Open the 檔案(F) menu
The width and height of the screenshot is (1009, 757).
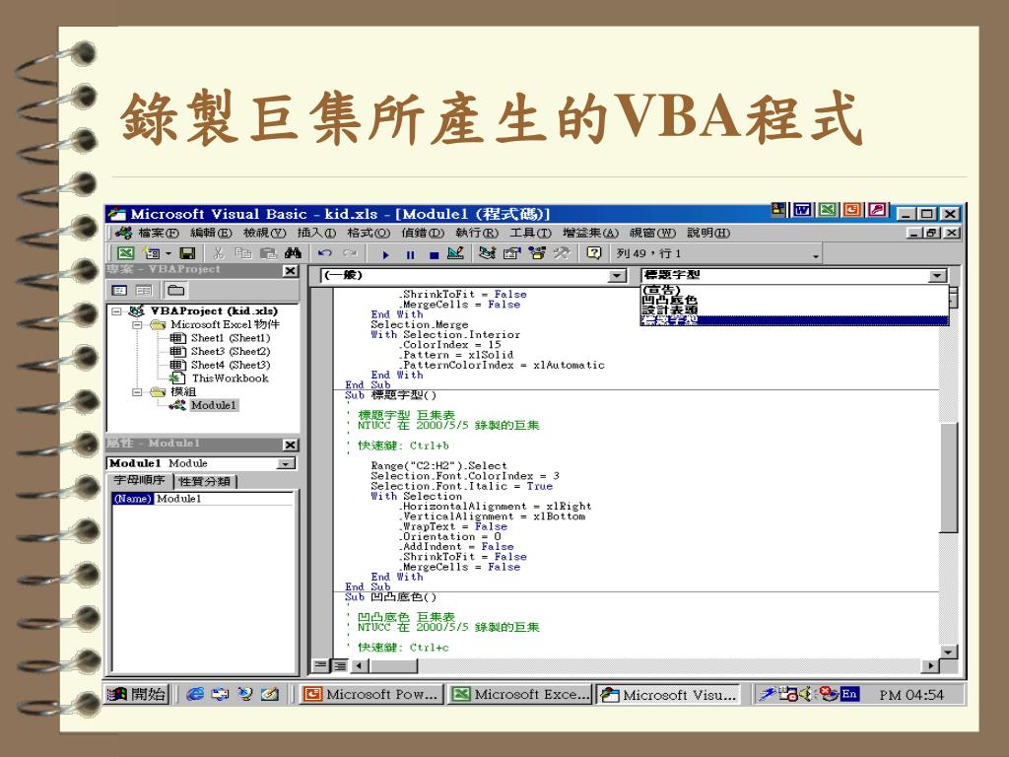coord(159,233)
